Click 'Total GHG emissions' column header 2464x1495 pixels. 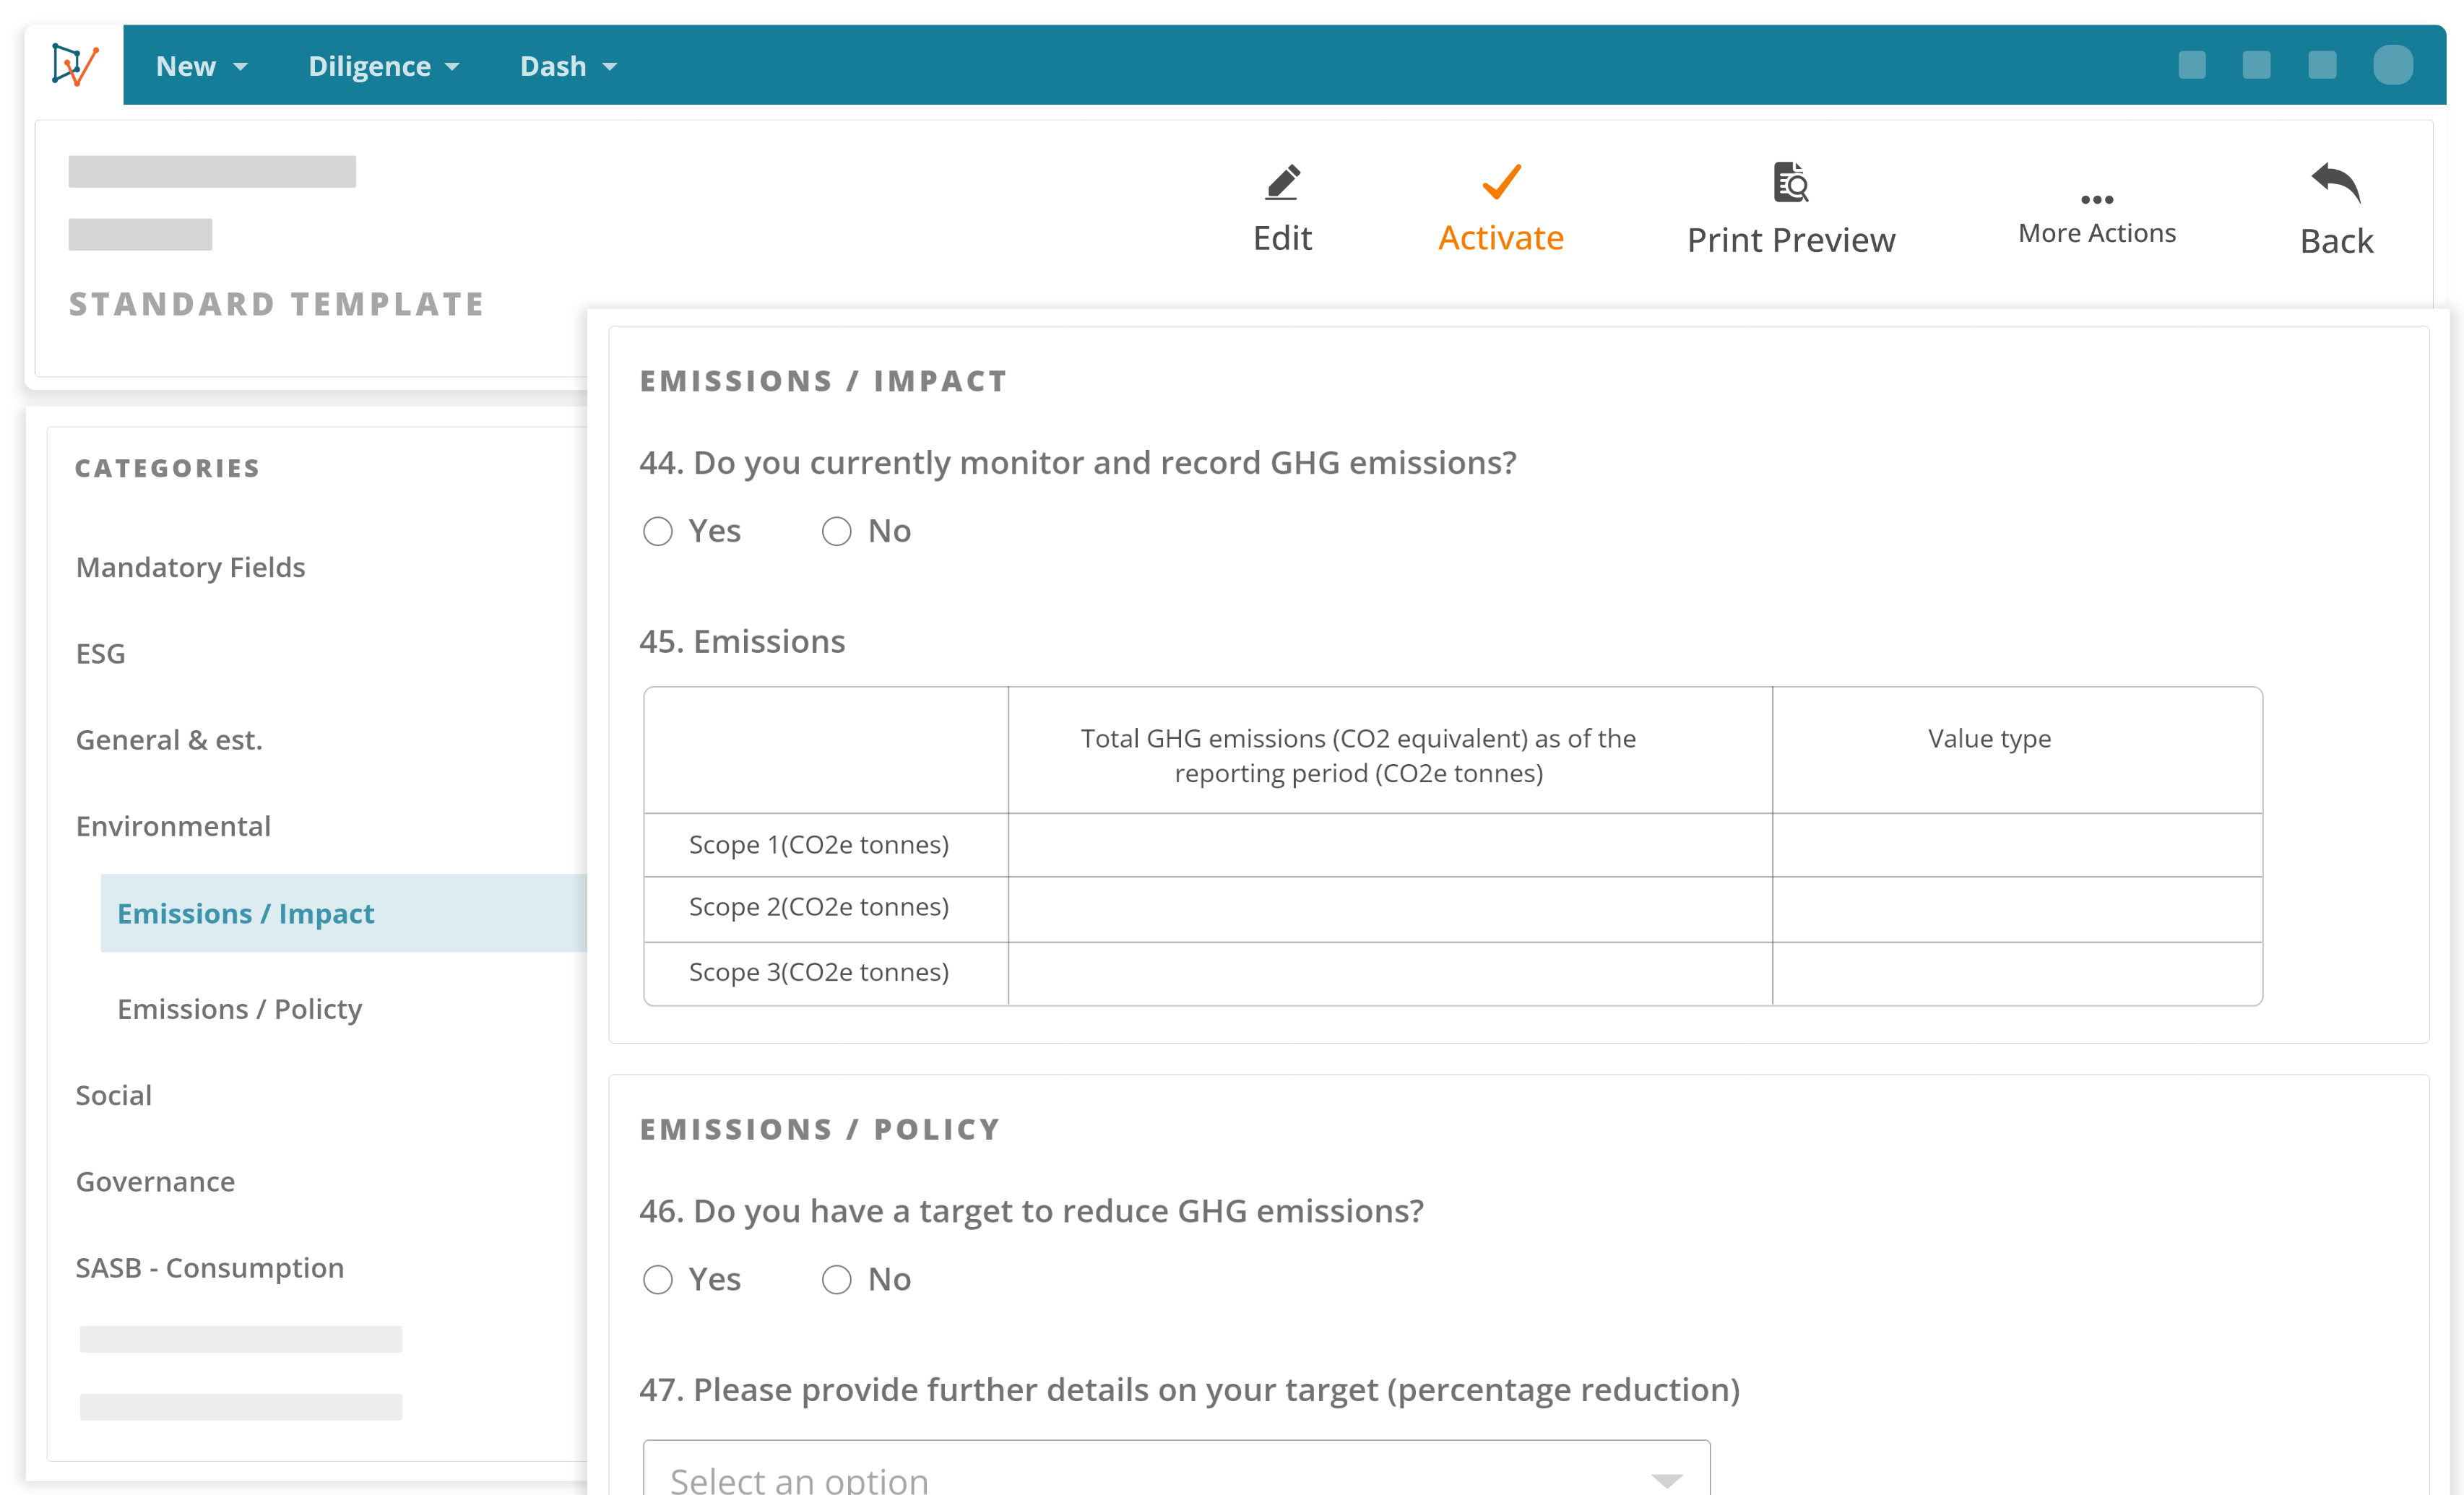point(1358,755)
